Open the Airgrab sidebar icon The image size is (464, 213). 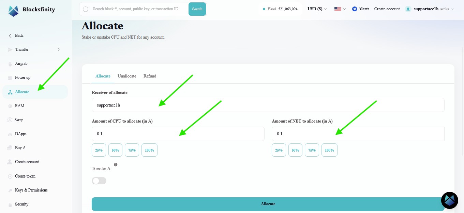[x=10, y=64]
